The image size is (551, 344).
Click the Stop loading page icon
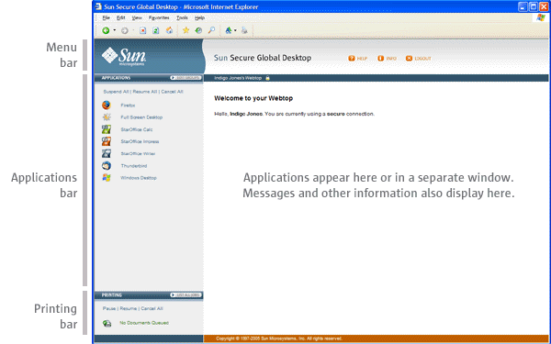click(x=142, y=30)
